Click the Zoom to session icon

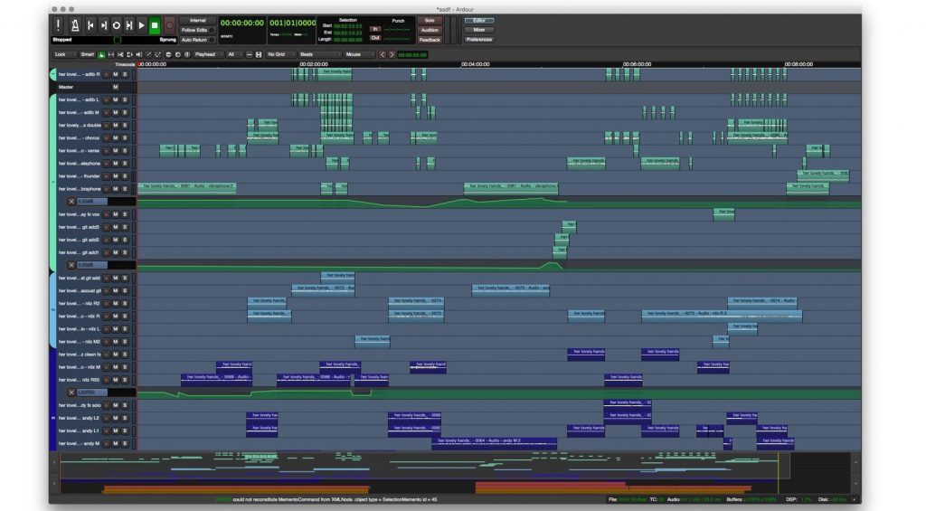tap(187, 55)
